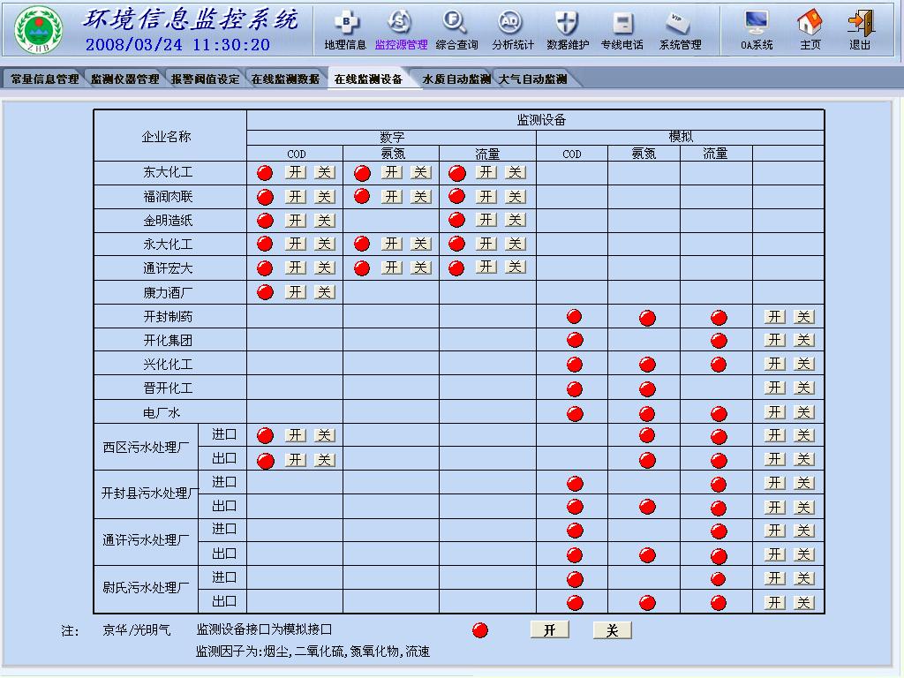Click the 开 button in the bottom legend

pyautogui.click(x=549, y=629)
